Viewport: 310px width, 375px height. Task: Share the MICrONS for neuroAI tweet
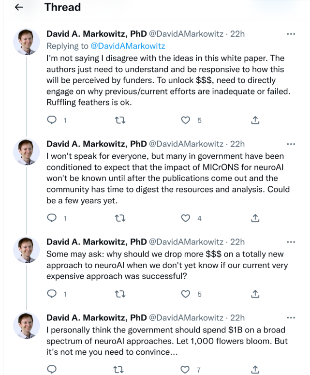pyautogui.click(x=255, y=218)
